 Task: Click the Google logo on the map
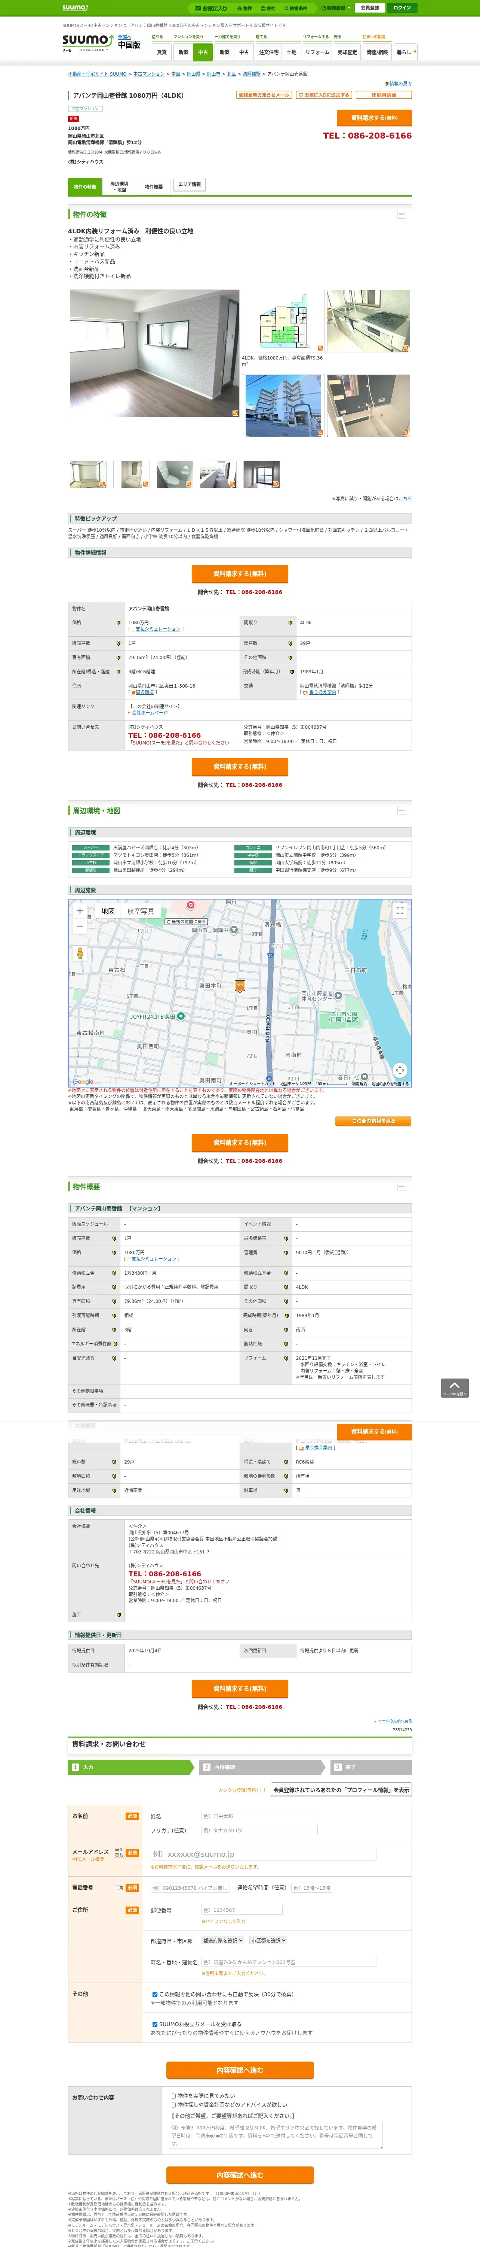[83, 1082]
